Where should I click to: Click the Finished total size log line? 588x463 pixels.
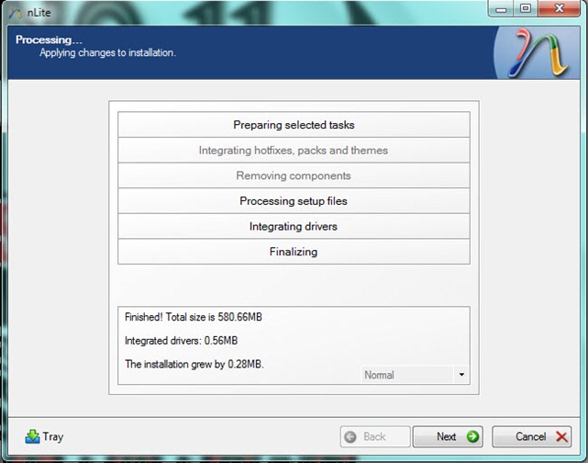[194, 317]
